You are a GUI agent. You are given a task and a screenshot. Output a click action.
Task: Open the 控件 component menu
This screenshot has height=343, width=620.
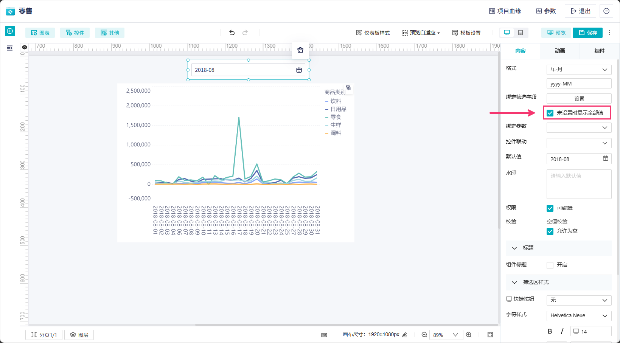click(x=75, y=33)
